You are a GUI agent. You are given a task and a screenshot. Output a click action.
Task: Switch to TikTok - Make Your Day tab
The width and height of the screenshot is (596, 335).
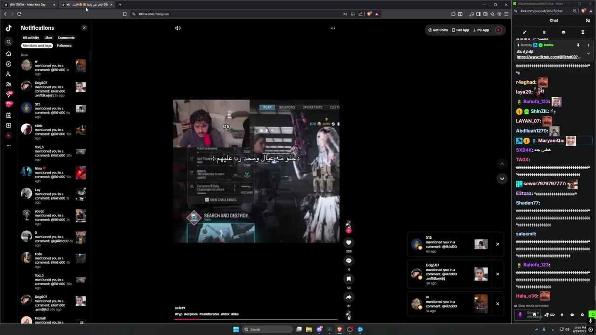(x=29, y=5)
